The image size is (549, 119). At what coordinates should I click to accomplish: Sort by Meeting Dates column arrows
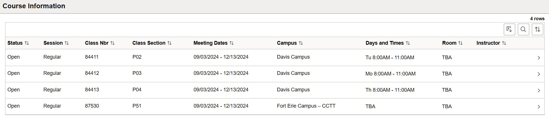tap(232, 43)
